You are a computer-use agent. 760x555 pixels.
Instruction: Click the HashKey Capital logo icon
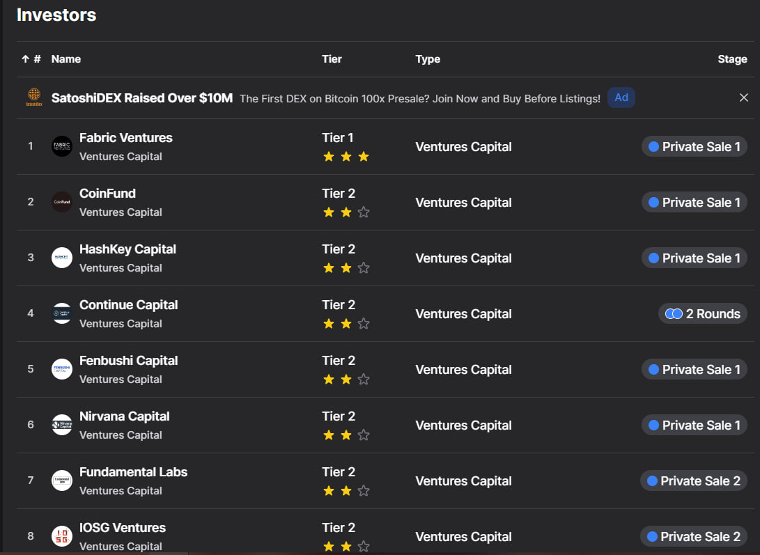coord(62,258)
